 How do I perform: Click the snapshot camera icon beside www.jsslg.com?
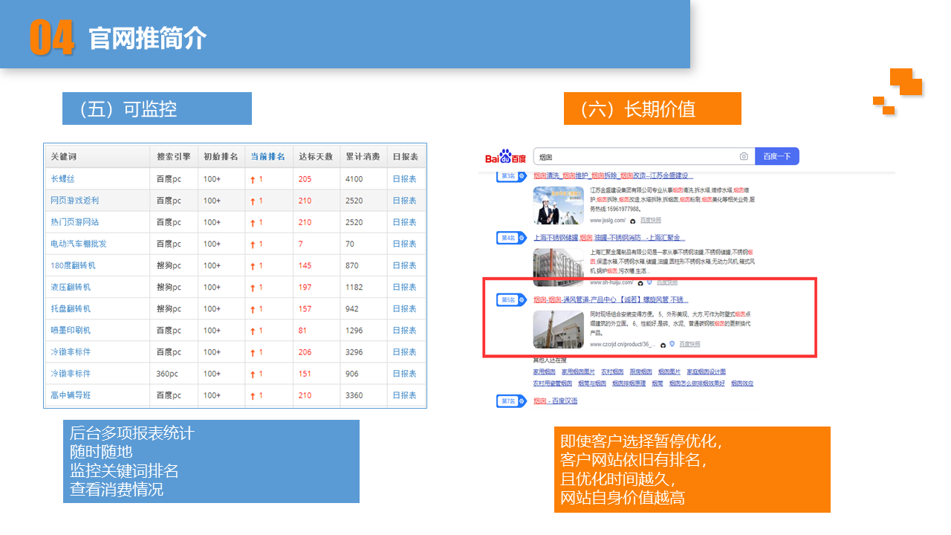pyautogui.click(x=632, y=221)
